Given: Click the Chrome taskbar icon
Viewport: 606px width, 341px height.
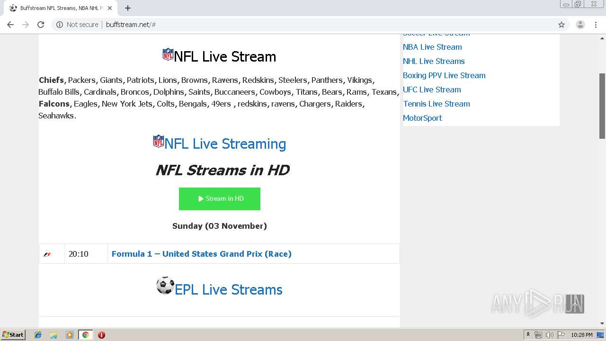Looking at the screenshot, I should pos(85,335).
